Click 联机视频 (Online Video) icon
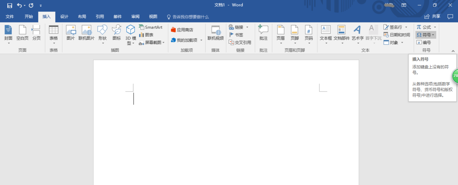458x185 pixels. [216, 33]
